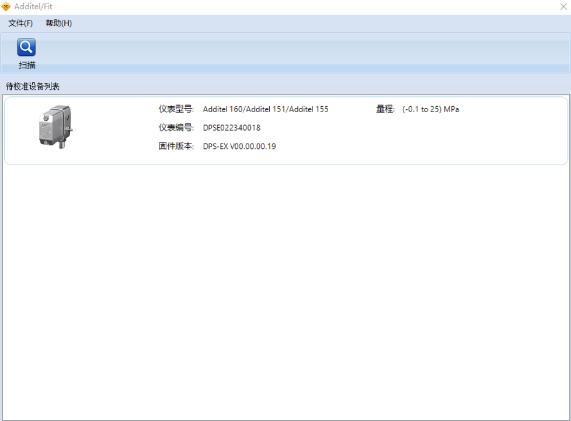Click the model text Additel 160/Additel 151/Additel 155
Viewport: 571px width, 421px height.
pos(265,109)
